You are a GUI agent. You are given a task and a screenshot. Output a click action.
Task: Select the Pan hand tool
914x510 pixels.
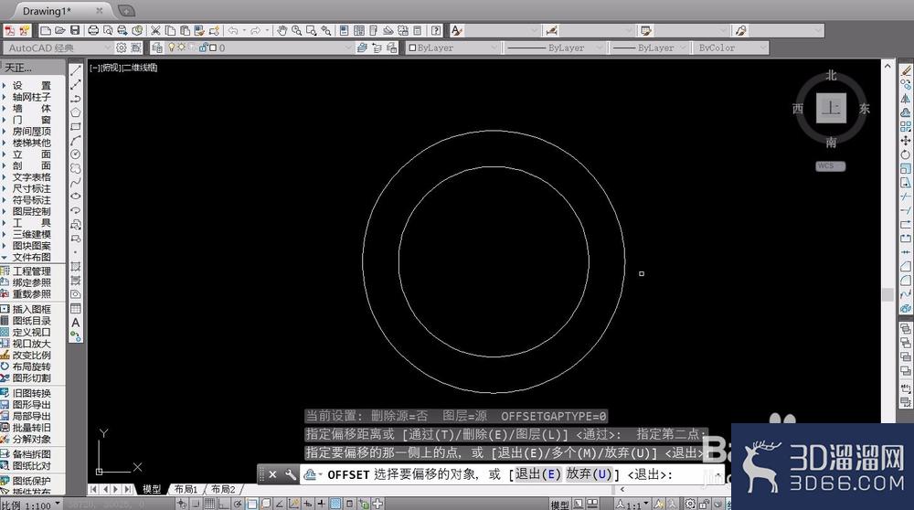(282, 30)
